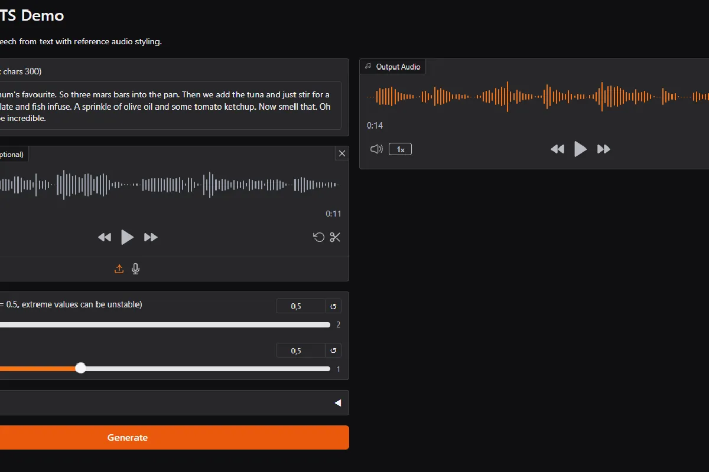Fast-forward the reference audio clip
Viewport: 709px width, 472px height.
(151, 237)
